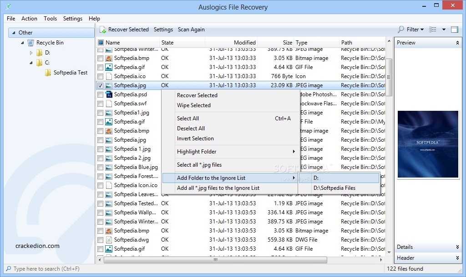Screen dimensions: 466x277
Task: Check the Softpedia1.jpg checkbox
Action: [x=101, y=113]
